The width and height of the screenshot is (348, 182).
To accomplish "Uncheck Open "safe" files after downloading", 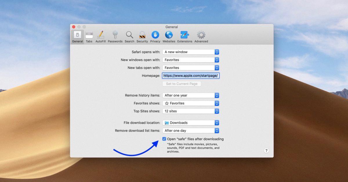I will [164, 139].
